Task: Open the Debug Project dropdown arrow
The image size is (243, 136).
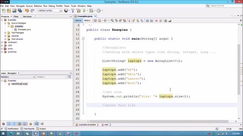Action: click(95, 11)
